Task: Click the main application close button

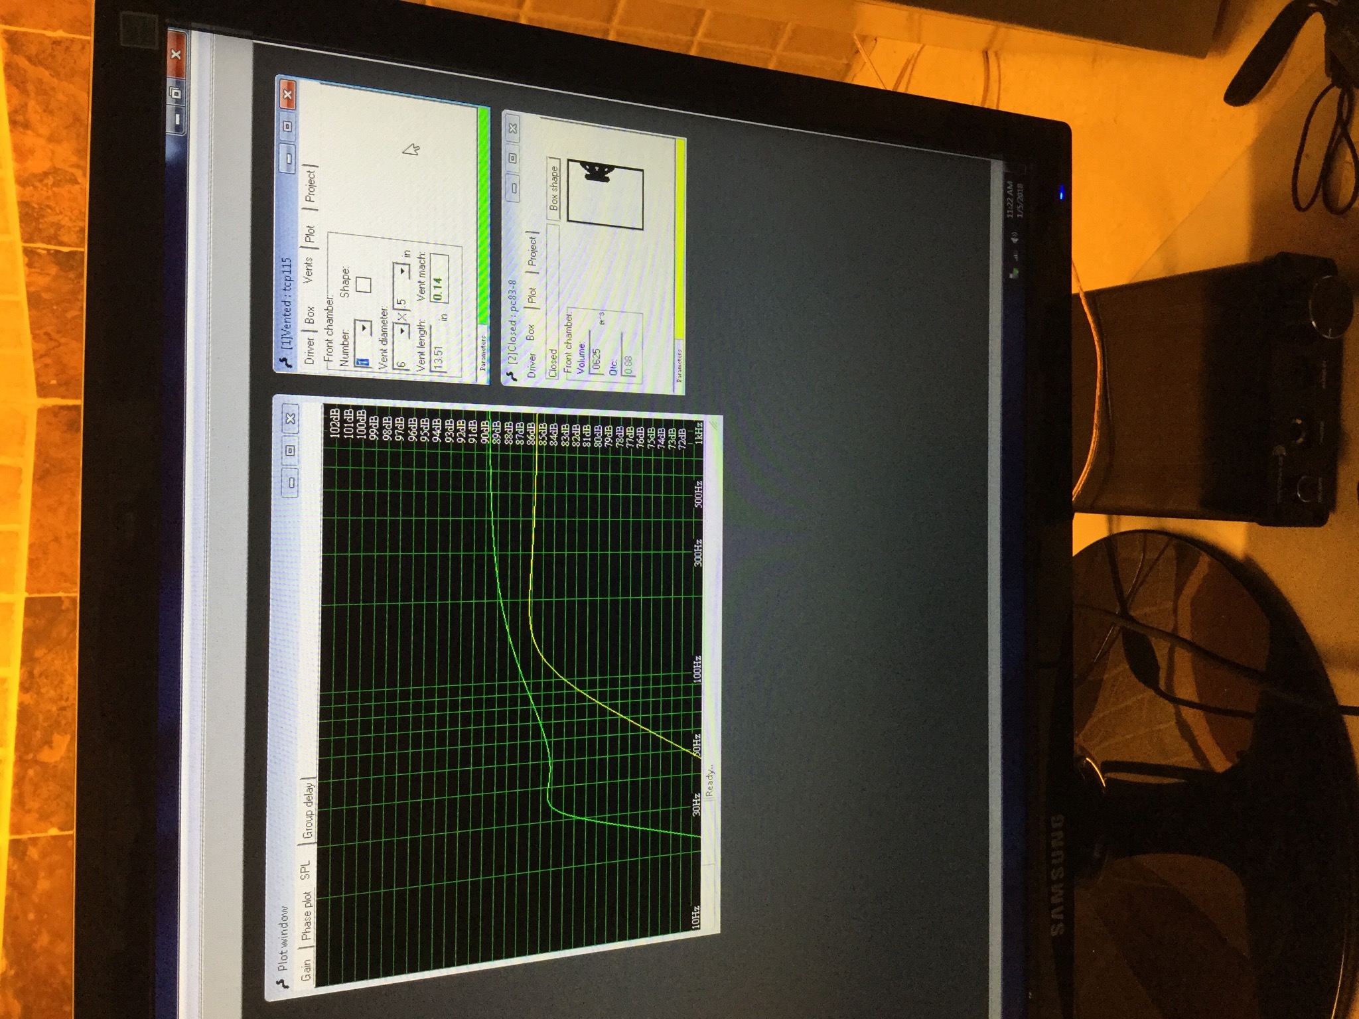Action: coord(175,54)
